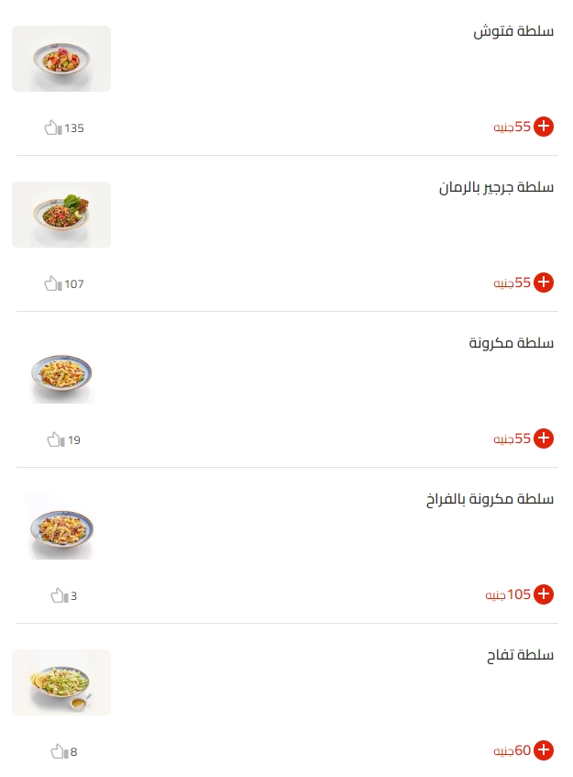573x777 pixels.
Task: Open سلطة جرجير بالرمان item title
Action: (x=496, y=187)
